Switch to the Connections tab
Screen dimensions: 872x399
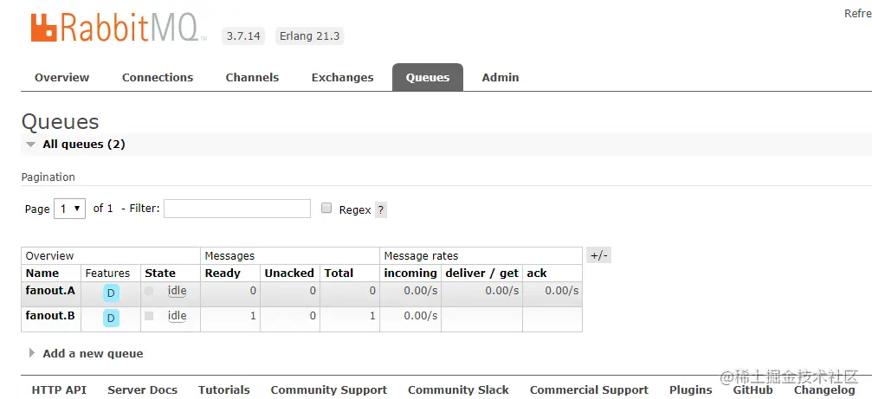coord(158,77)
